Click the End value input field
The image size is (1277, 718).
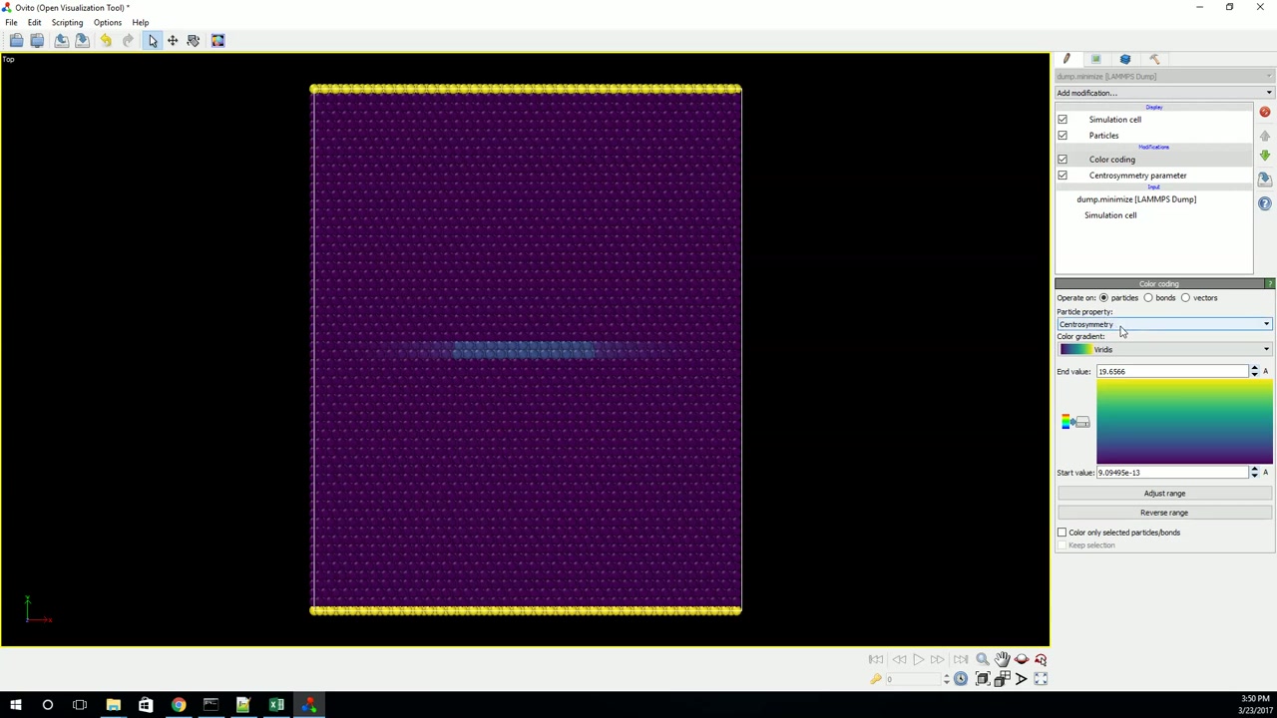[x=1172, y=372]
